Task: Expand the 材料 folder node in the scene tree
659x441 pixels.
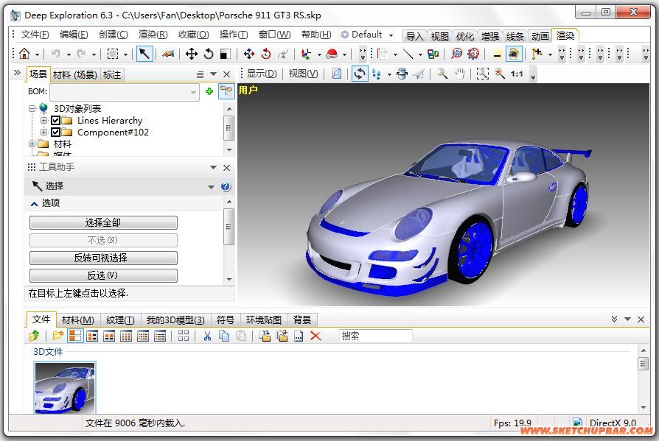Action: click(x=32, y=144)
